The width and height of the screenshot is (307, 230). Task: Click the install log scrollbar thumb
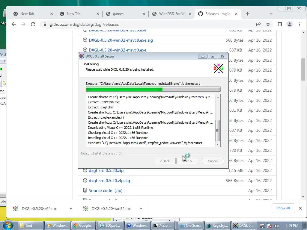point(218,131)
